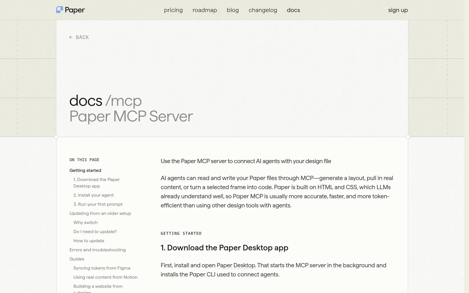The image size is (469, 293).
Task: Click the GETTING STARTED section label
Action: pyautogui.click(x=181, y=233)
